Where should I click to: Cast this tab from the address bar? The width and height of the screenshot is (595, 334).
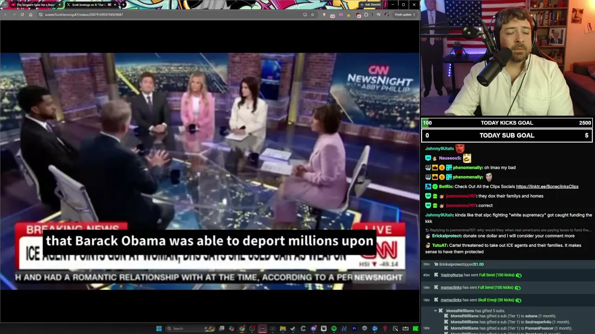coord(305,14)
